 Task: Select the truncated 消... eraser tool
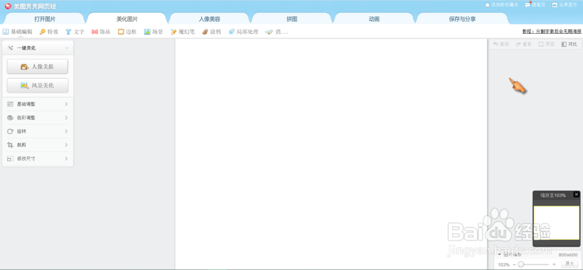tap(276, 32)
